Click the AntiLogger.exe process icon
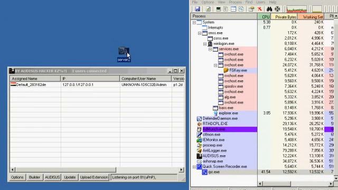Image resolution: width=338 pixels, height=190 pixels. [199, 151]
